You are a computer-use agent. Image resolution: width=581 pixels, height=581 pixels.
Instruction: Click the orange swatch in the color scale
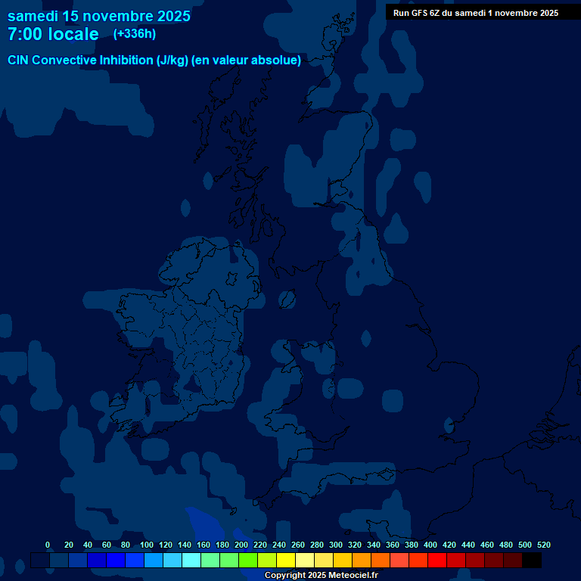pos(362,560)
